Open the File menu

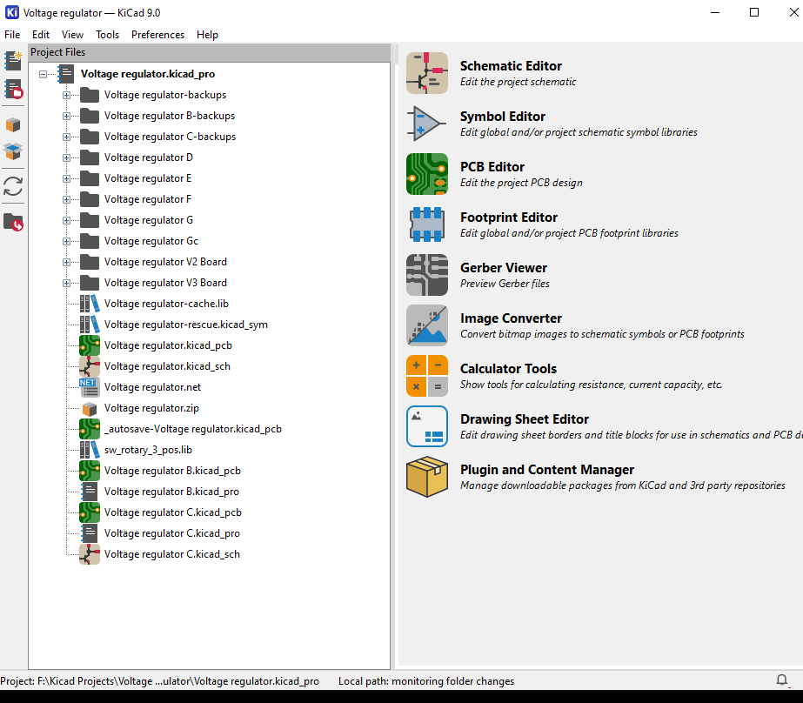coord(12,35)
